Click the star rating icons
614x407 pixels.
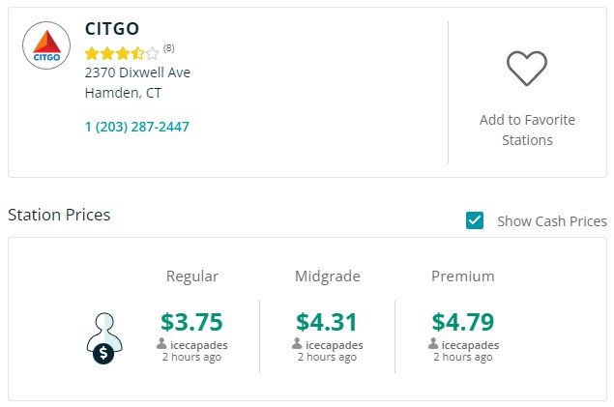pos(122,53)
